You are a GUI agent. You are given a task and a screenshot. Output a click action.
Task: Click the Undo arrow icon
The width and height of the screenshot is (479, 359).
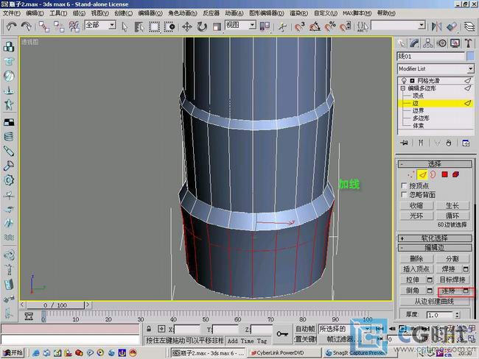11,26
